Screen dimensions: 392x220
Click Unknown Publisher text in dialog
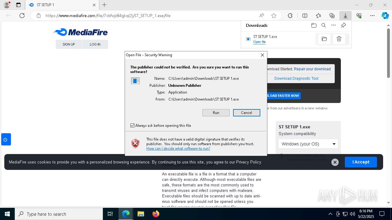coord(185,86)
